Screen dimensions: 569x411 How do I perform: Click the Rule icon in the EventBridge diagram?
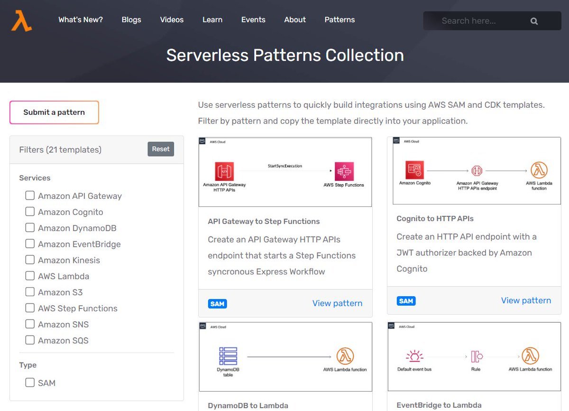[x=477, y=356]
